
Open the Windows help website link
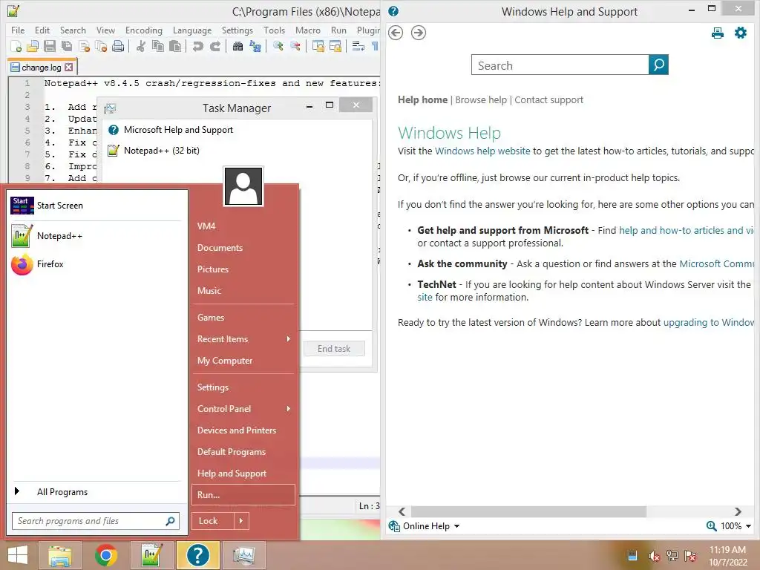click(x=482, y=151)
